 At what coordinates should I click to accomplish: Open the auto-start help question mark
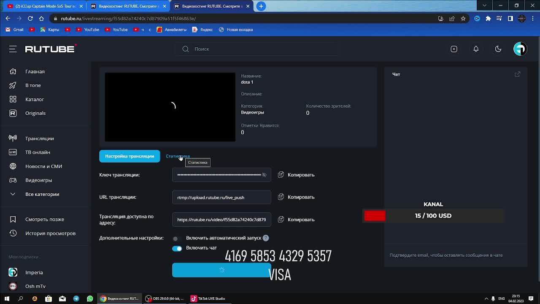tap(266, 238)
